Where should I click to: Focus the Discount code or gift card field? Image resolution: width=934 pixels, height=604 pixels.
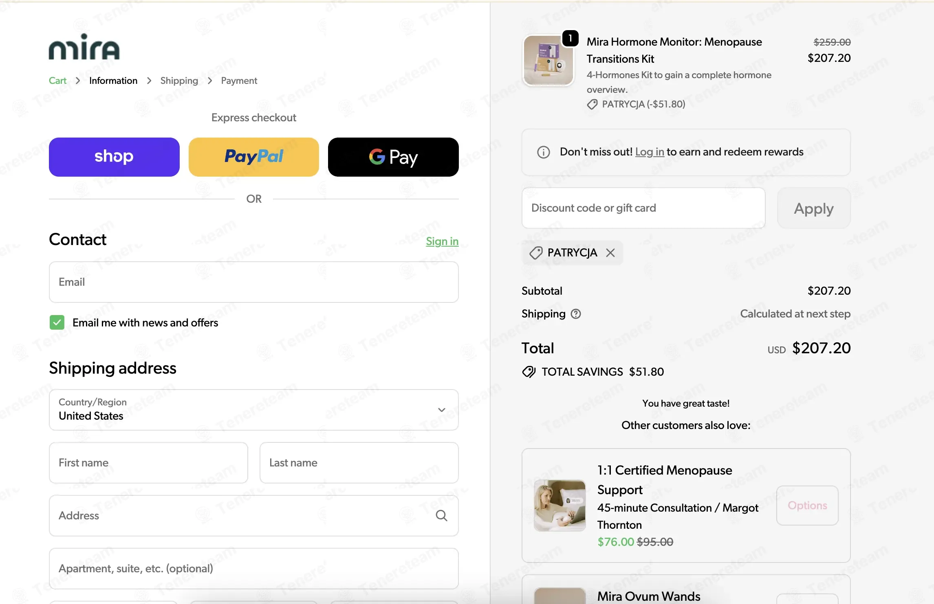click(x=643, y=208)
